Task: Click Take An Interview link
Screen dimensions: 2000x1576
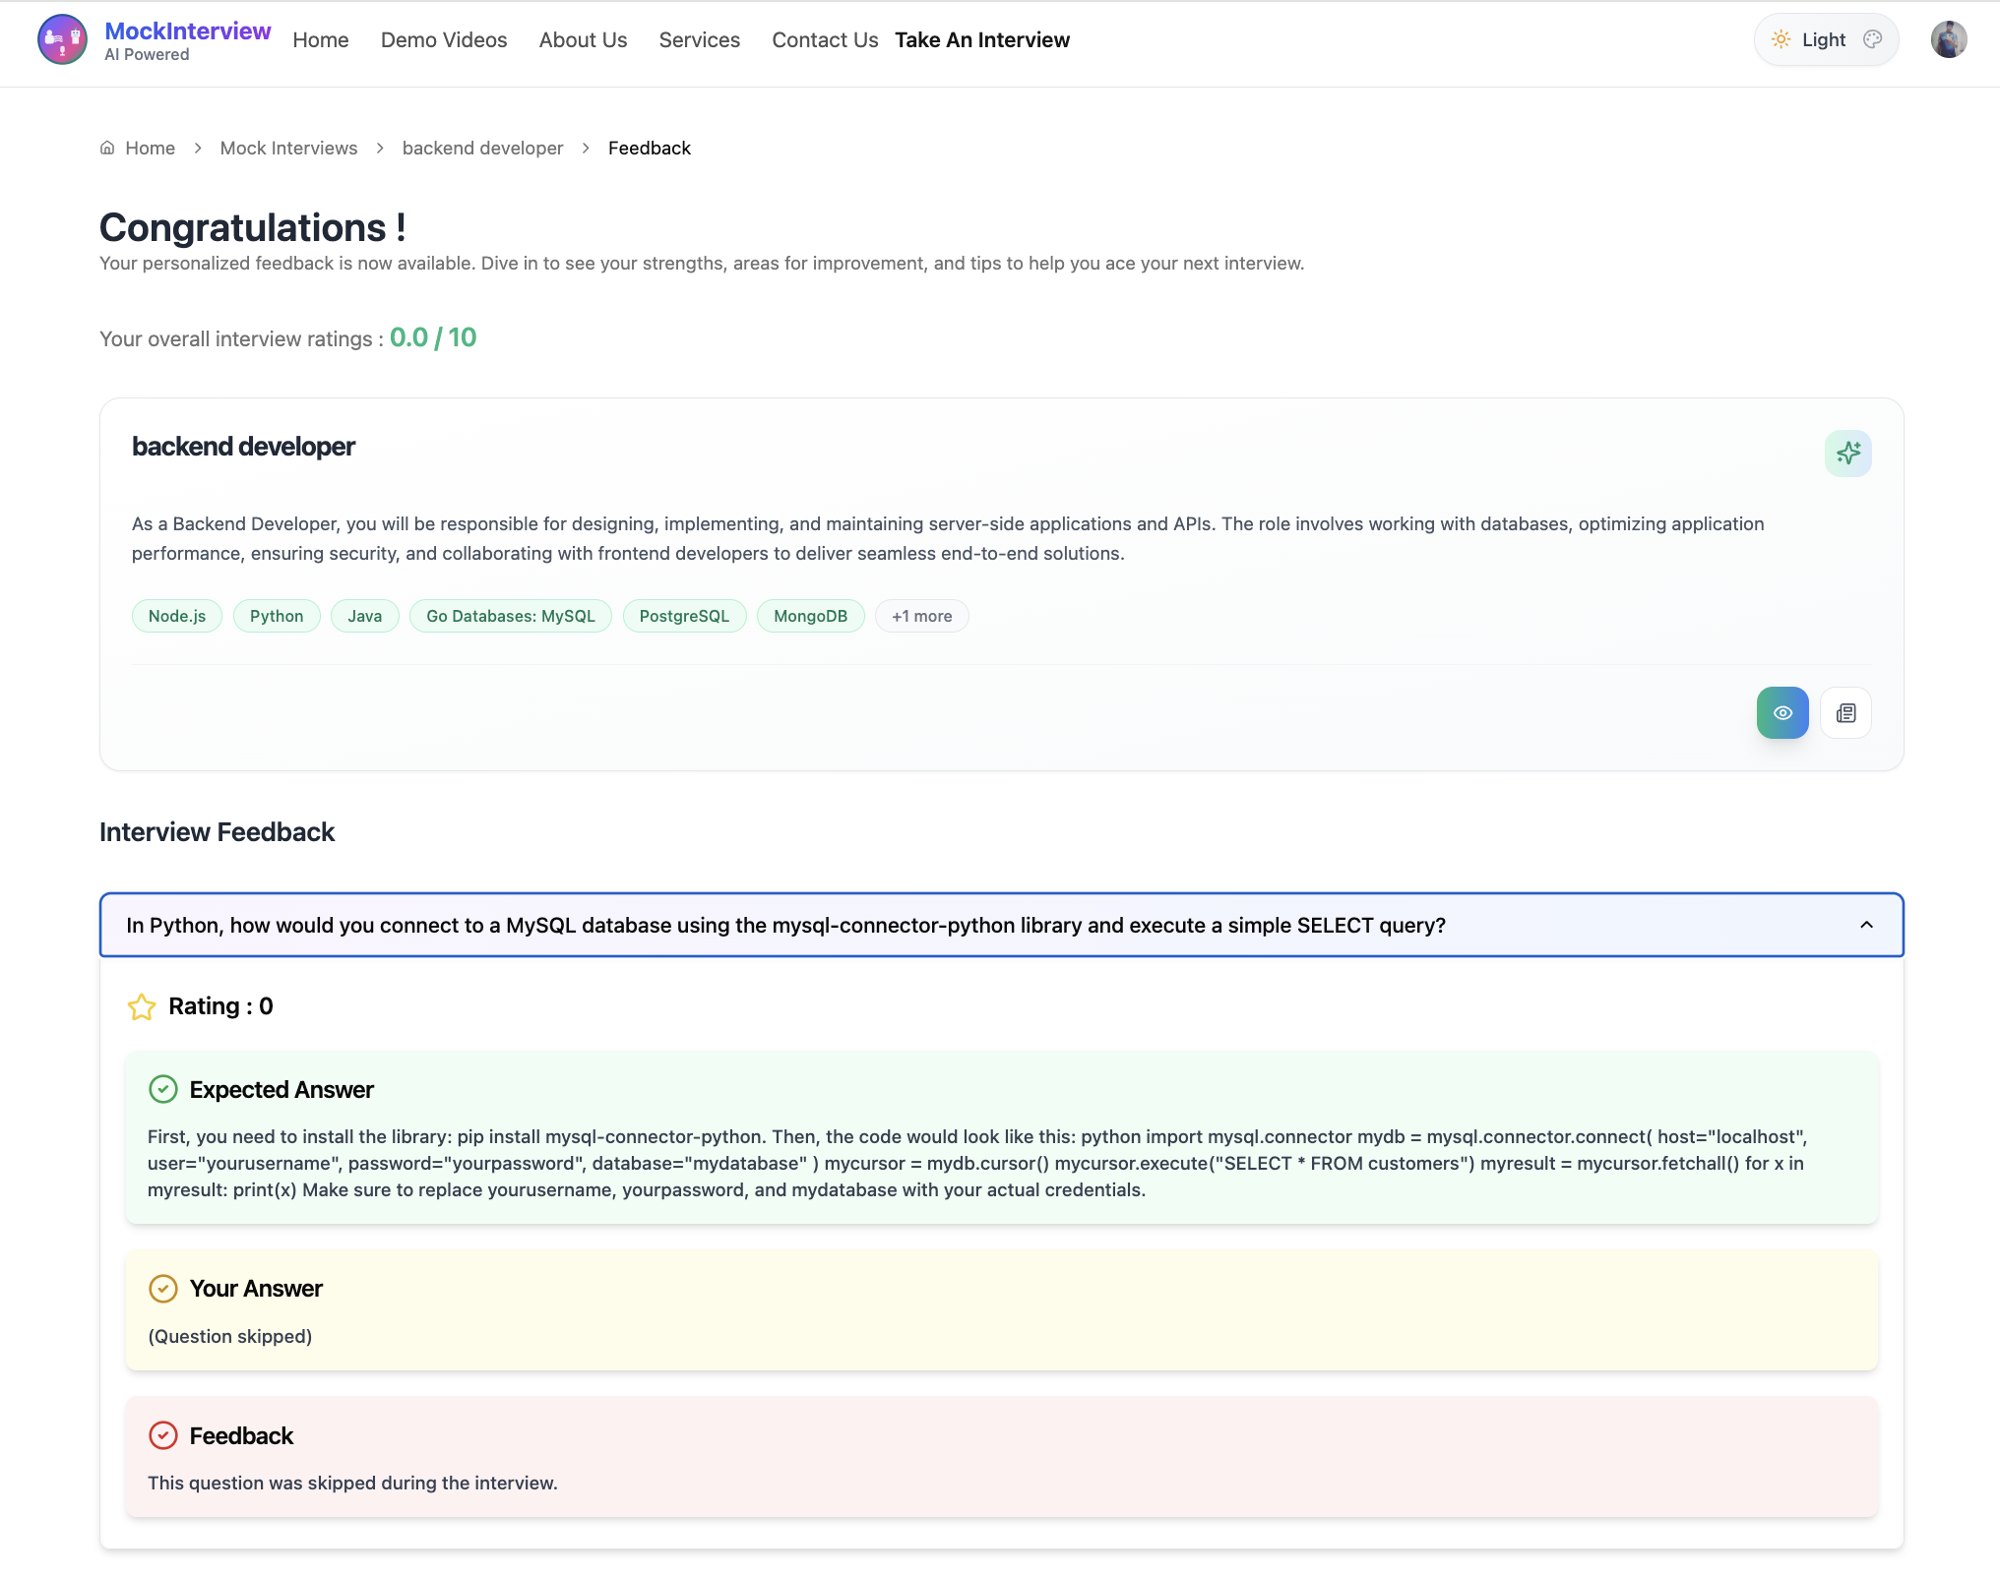Action: click(982, 39)
